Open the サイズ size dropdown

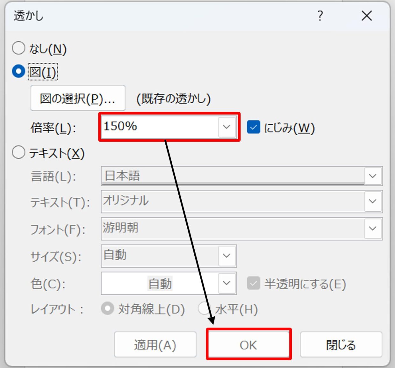pos(226,256)
